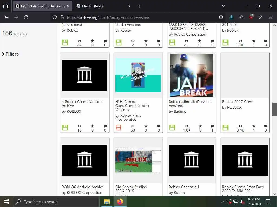Open Firefox View icon in tab bar

pos(5,6)
